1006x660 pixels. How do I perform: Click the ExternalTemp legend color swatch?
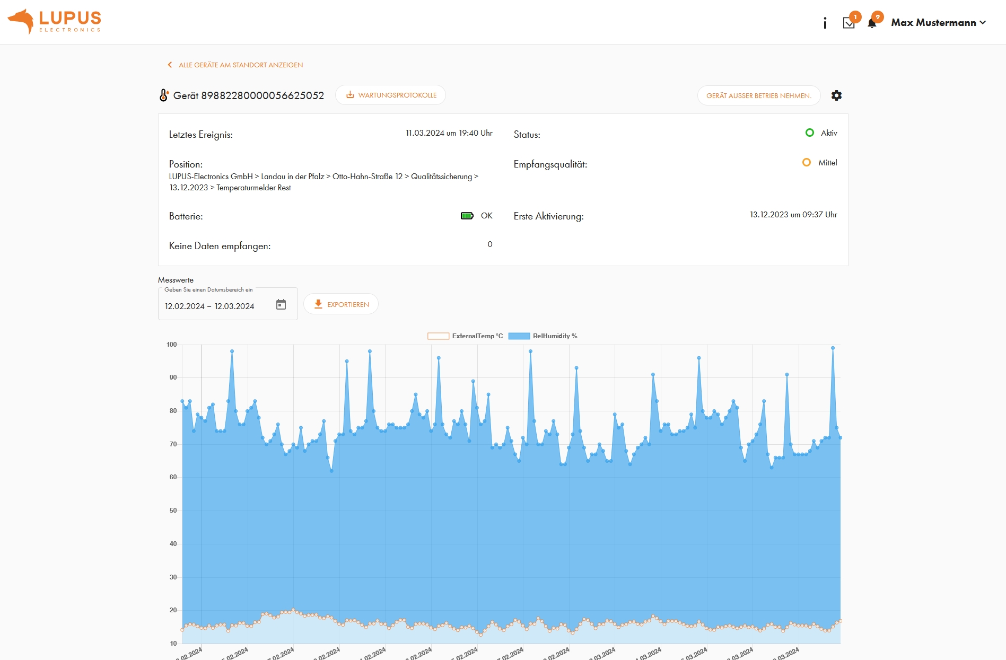pyautogui.click(x=438, y=336)
